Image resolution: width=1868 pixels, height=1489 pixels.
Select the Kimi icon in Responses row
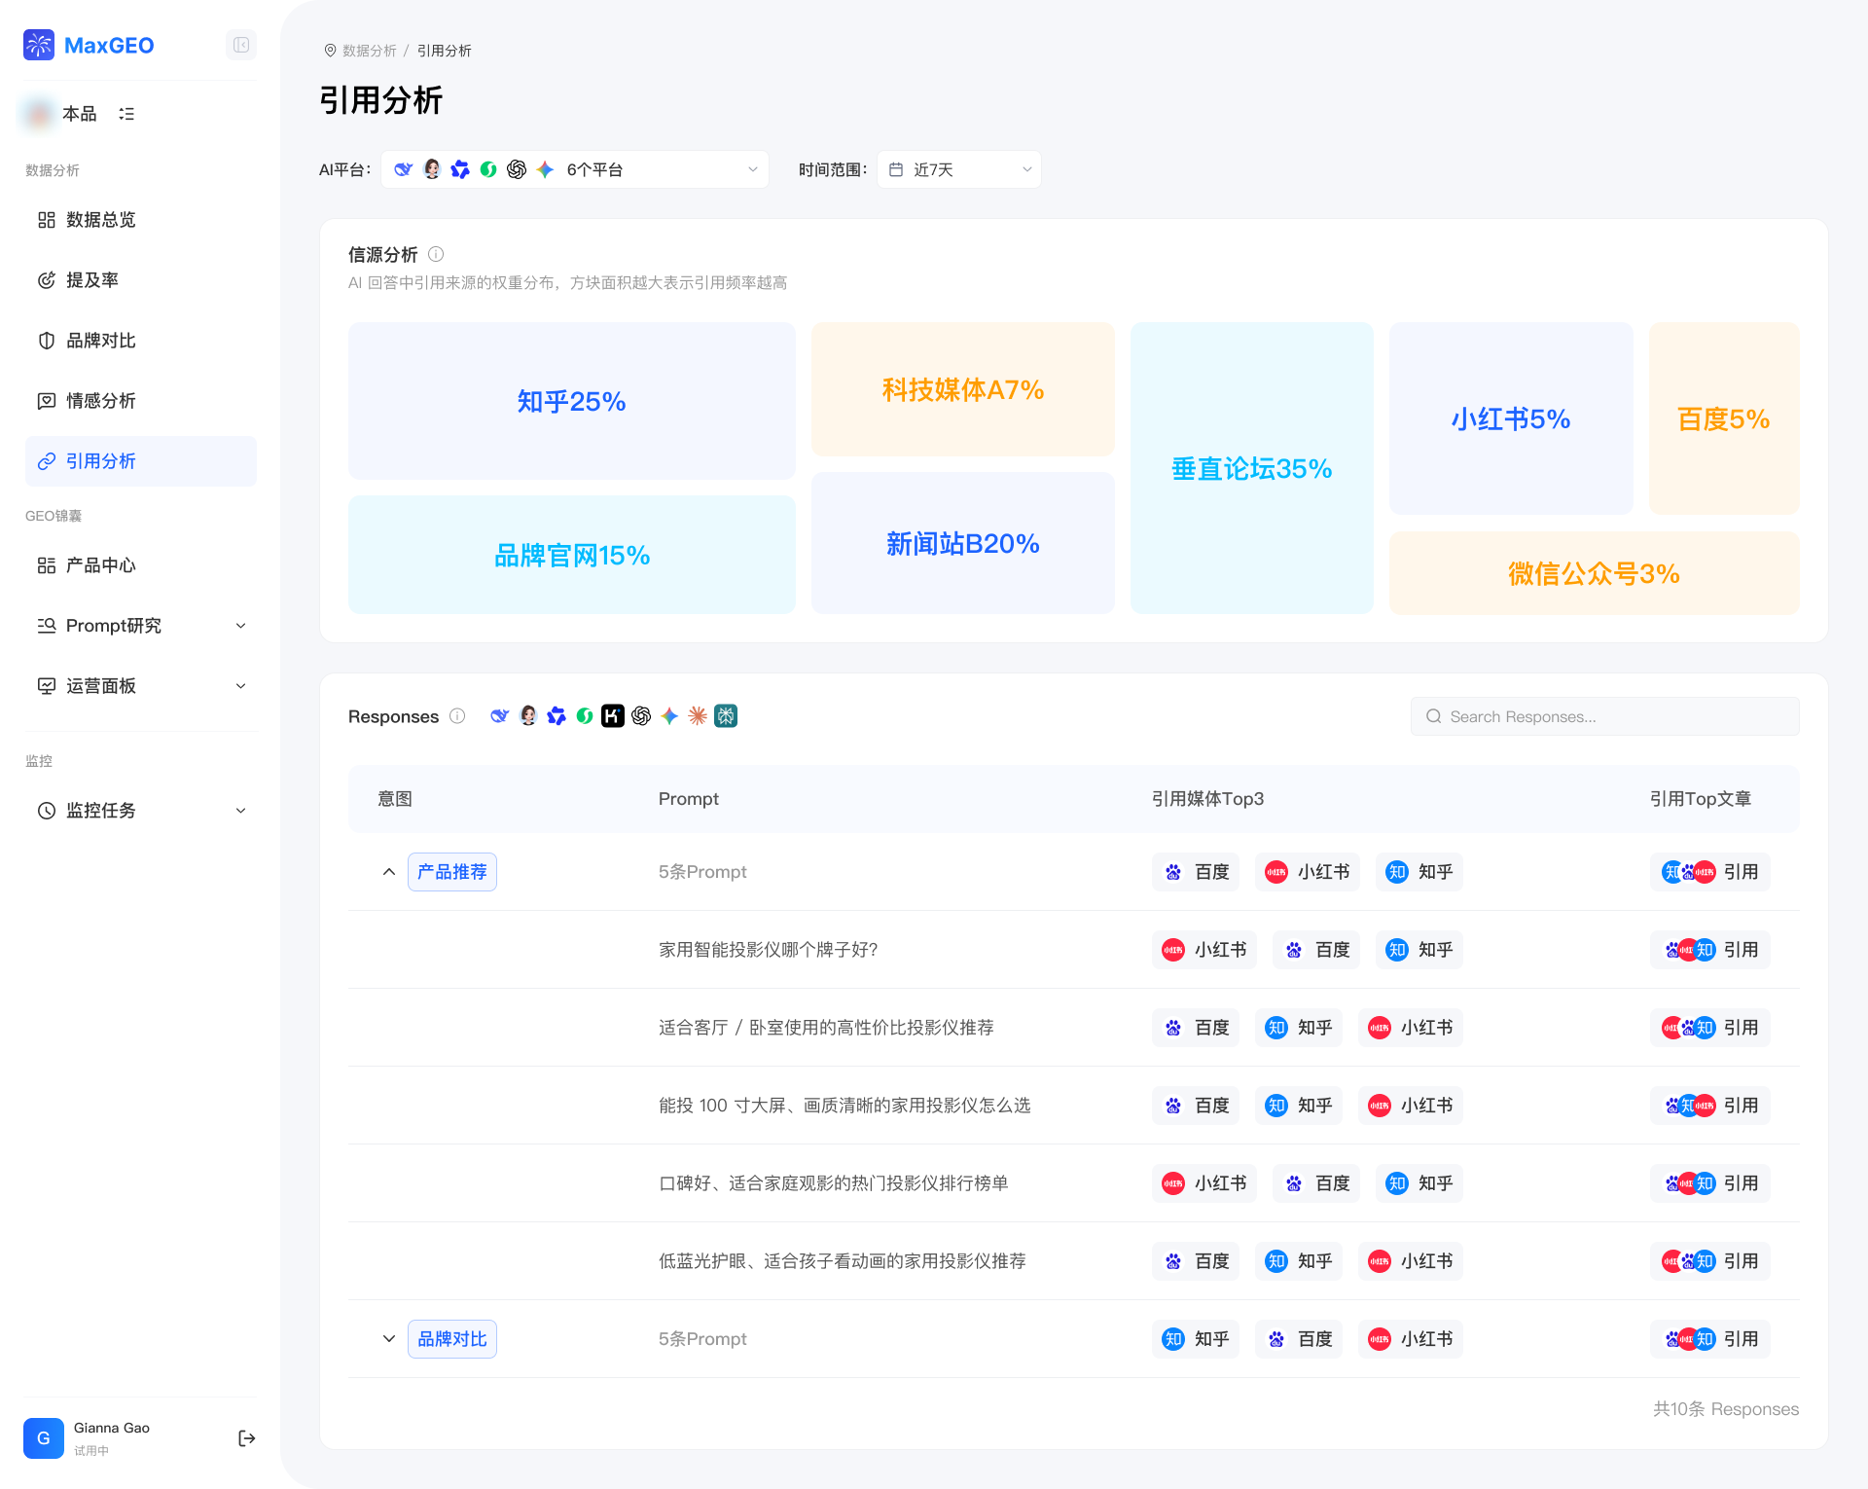612,716
